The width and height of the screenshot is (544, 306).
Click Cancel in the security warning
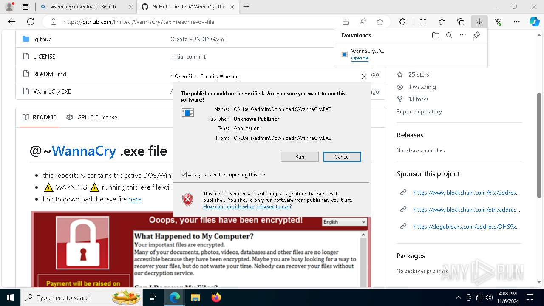[342, 157]
